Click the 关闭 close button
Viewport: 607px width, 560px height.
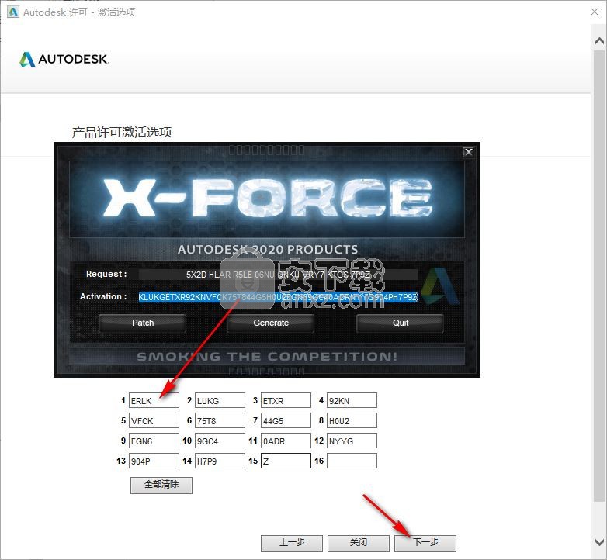click(x=359, y=543)
